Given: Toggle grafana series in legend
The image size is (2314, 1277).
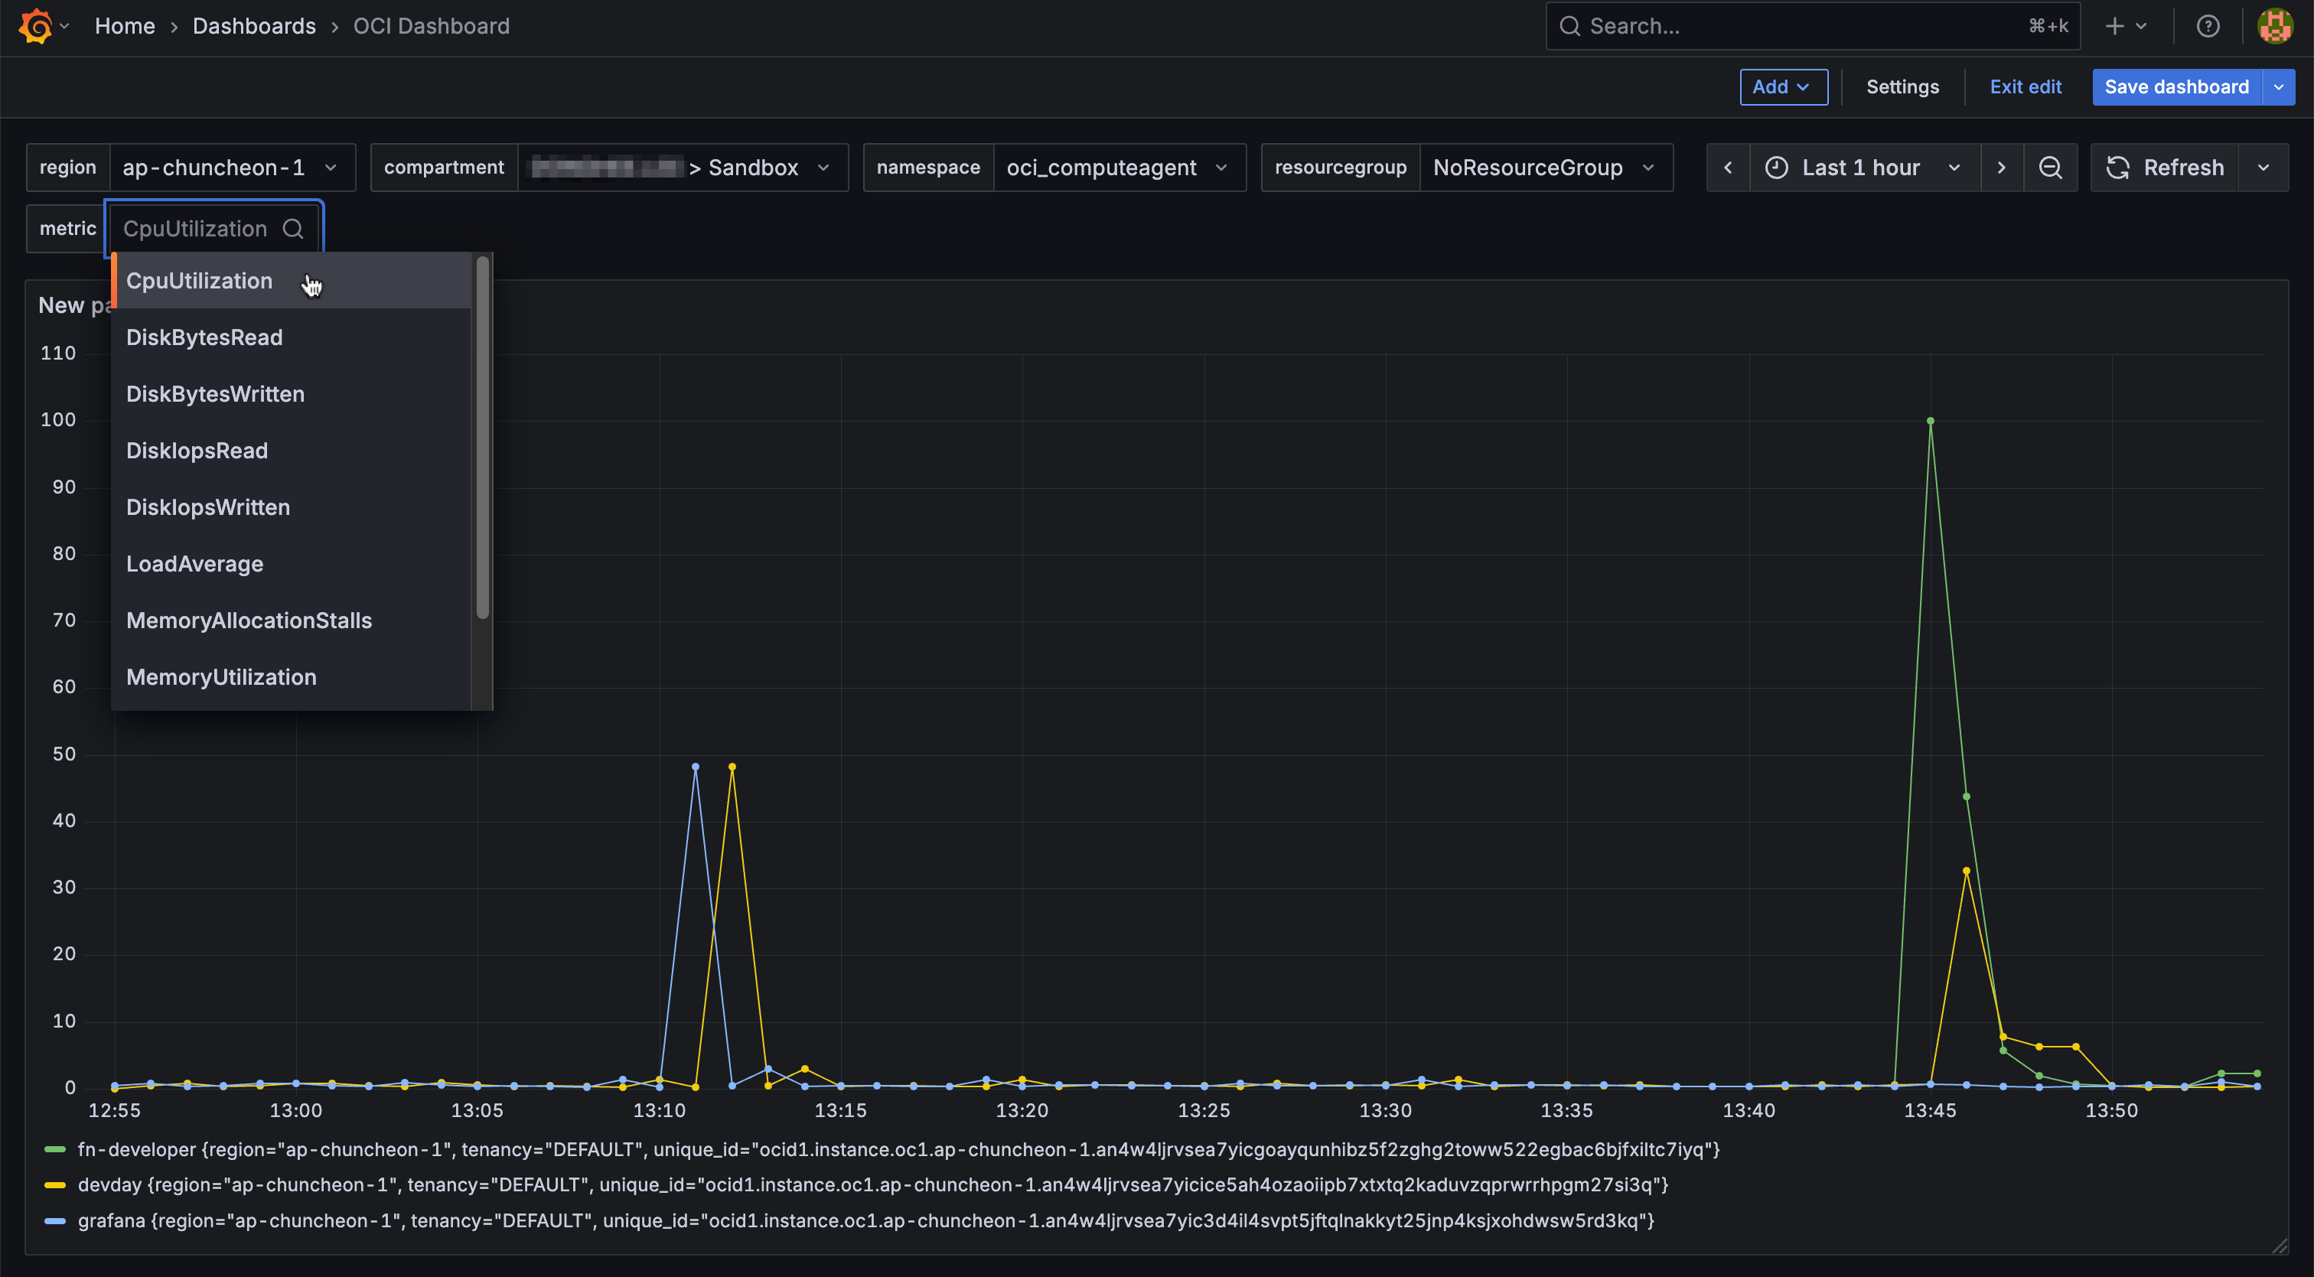Looking at the screenshot, I should click(112, 1221).
